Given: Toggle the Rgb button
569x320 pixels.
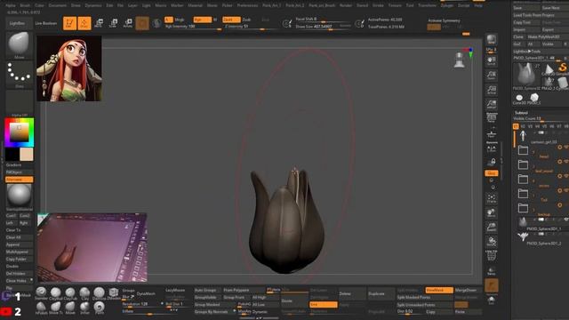Looking at the screenshot, I should [x=202, y=20].
